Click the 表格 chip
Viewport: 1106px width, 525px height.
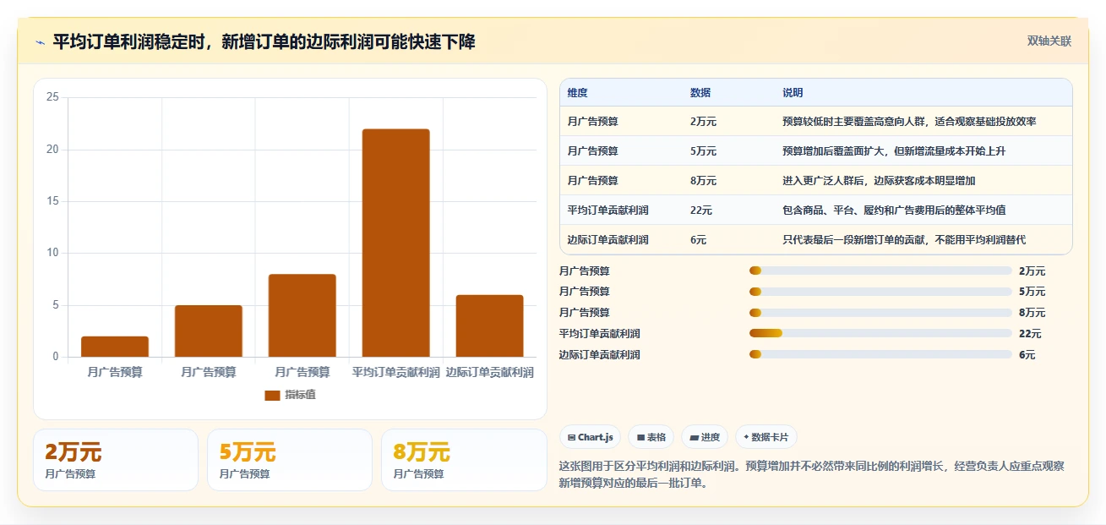(651, 437)
